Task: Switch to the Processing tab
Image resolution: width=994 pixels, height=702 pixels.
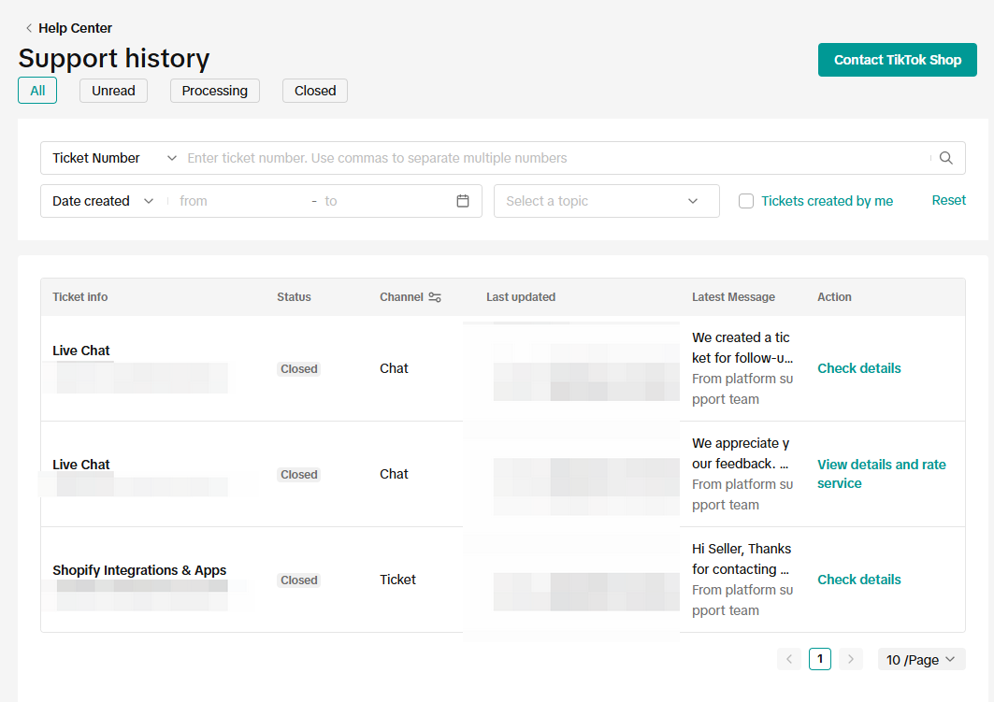Action: click(214, 91)
